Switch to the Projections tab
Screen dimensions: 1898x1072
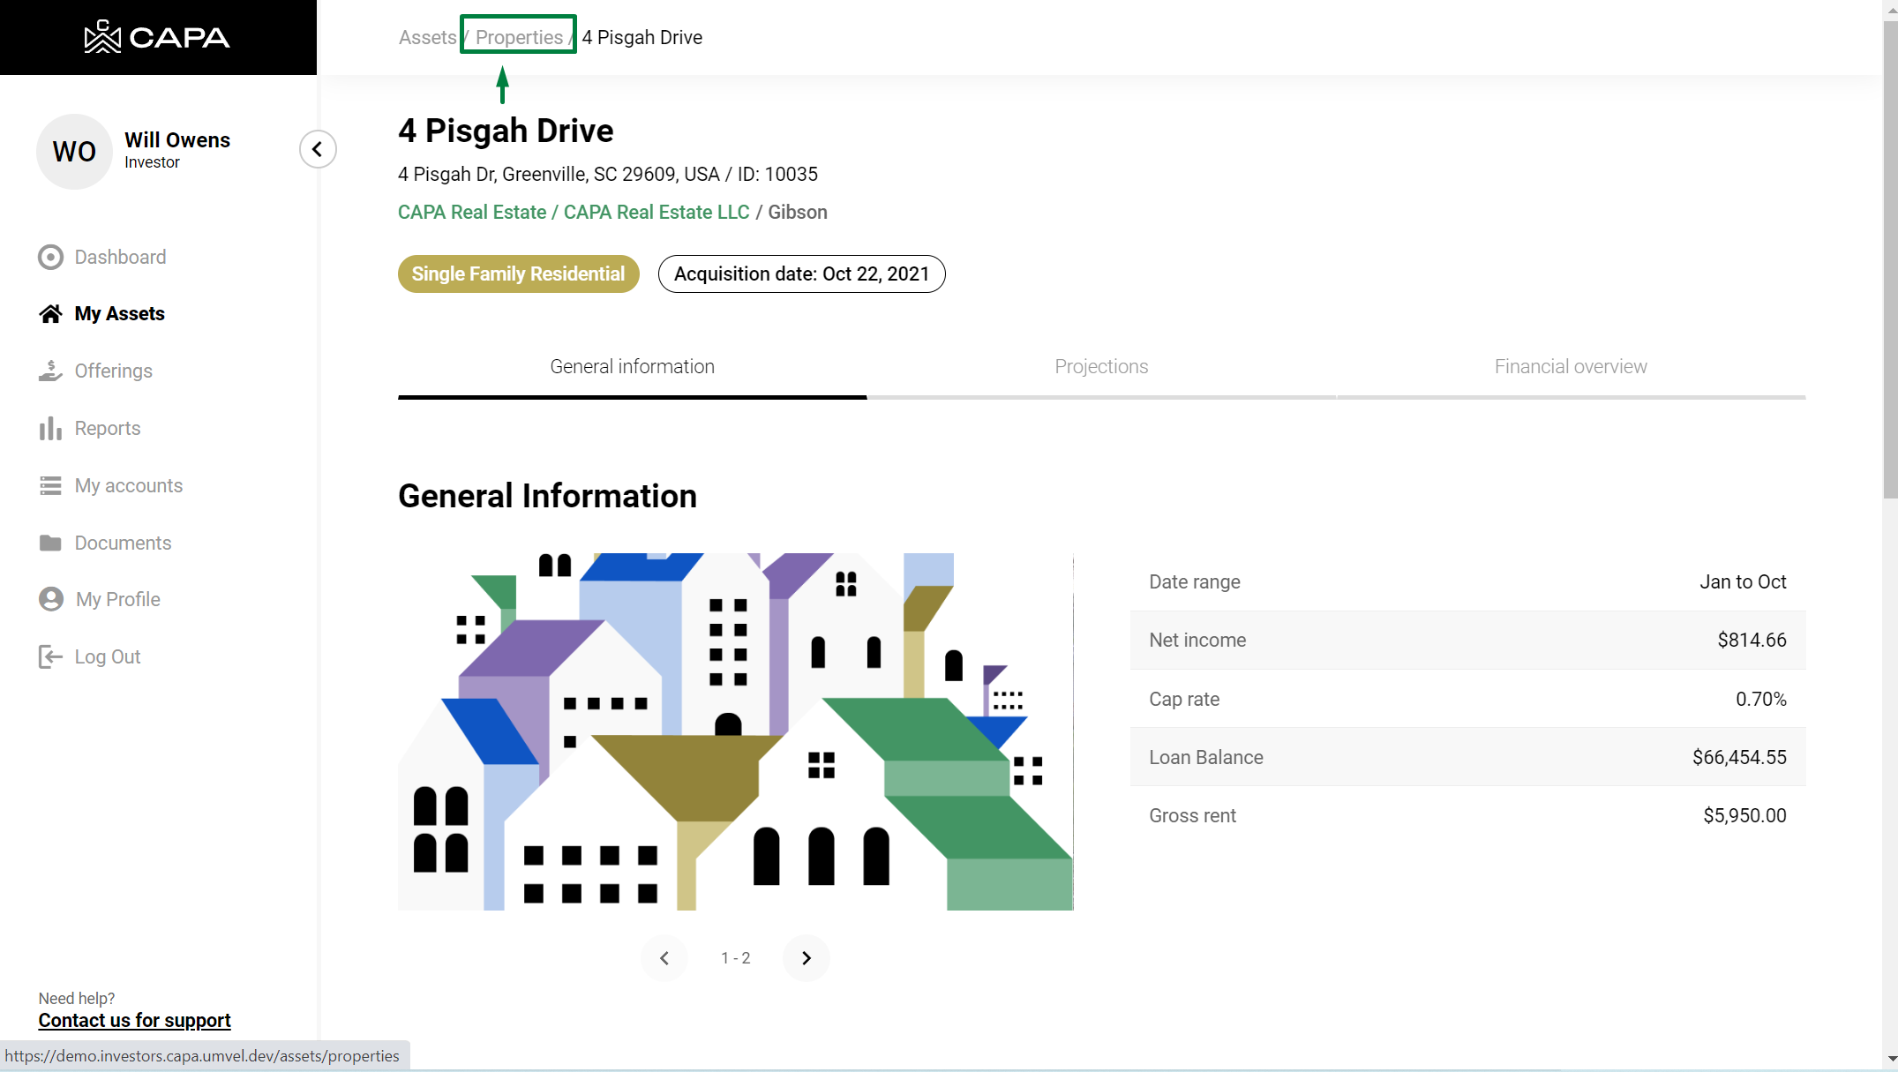(x=1101, y=367)
